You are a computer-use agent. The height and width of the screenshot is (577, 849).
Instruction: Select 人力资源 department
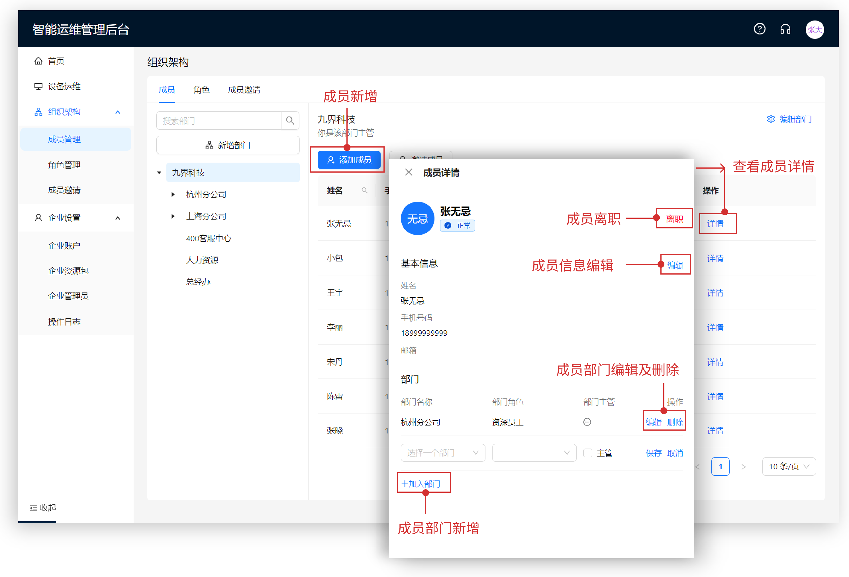coord(202,260)
